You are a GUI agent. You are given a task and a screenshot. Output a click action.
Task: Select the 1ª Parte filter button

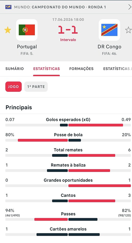tap(36, 87)
